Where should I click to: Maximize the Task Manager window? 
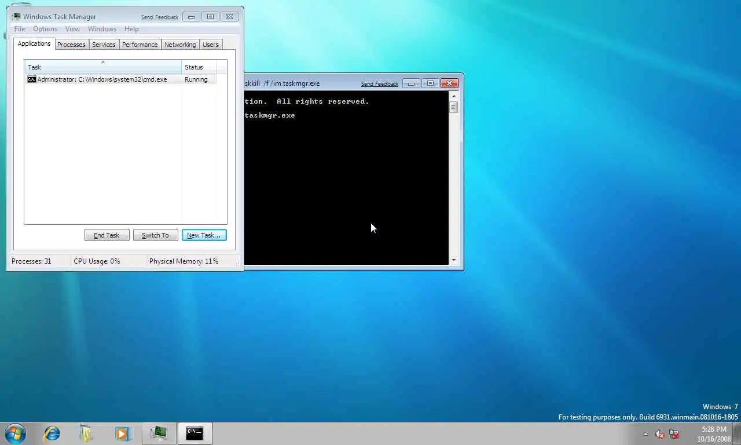(210, 17)
